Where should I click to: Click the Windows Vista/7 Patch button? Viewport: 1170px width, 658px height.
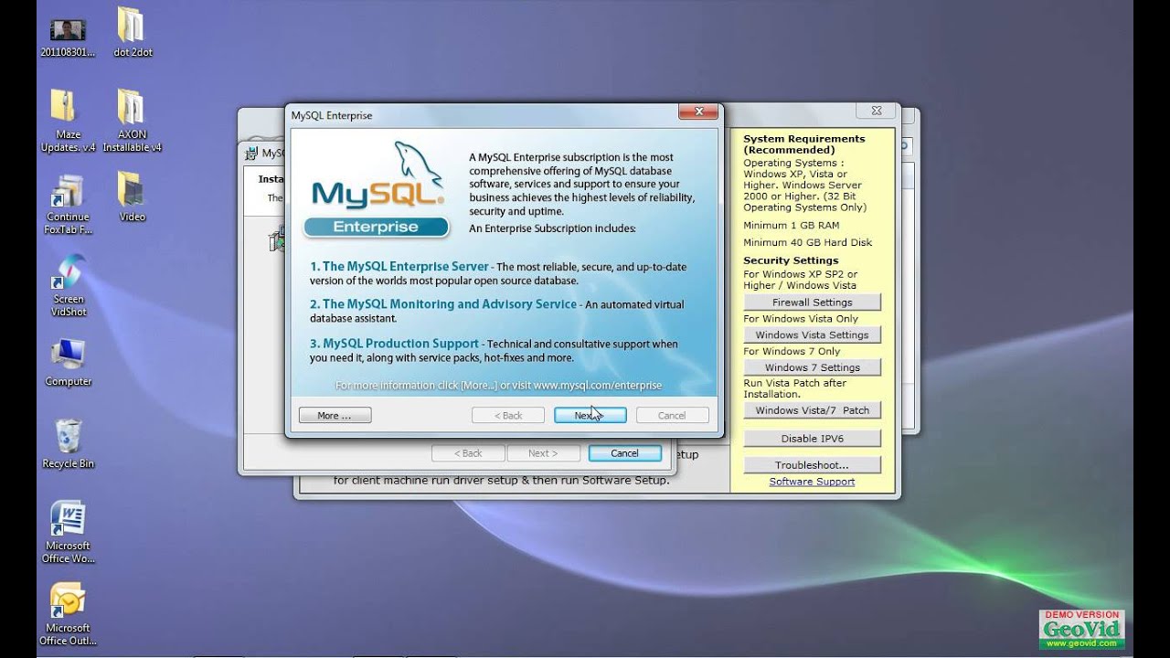(812, 410)
